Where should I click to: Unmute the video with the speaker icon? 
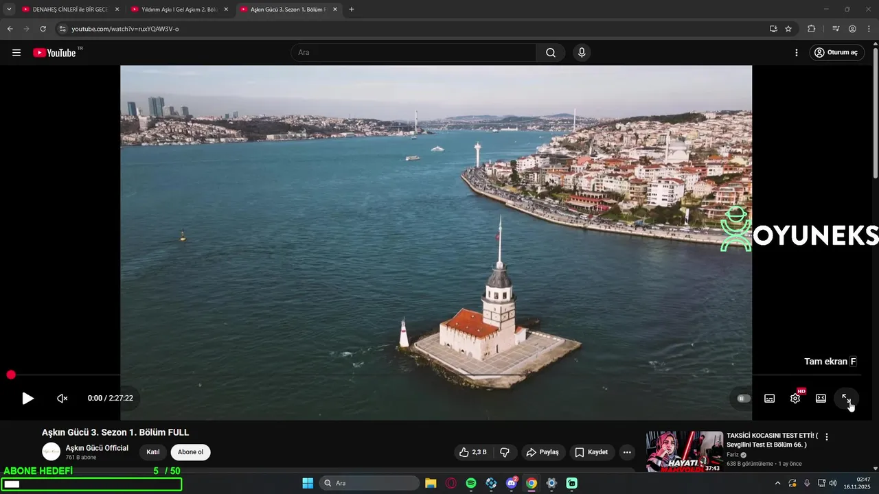click(62, 399)
